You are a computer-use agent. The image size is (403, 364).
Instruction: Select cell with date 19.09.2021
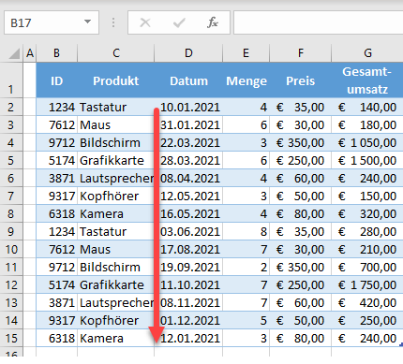click(188, 267)
